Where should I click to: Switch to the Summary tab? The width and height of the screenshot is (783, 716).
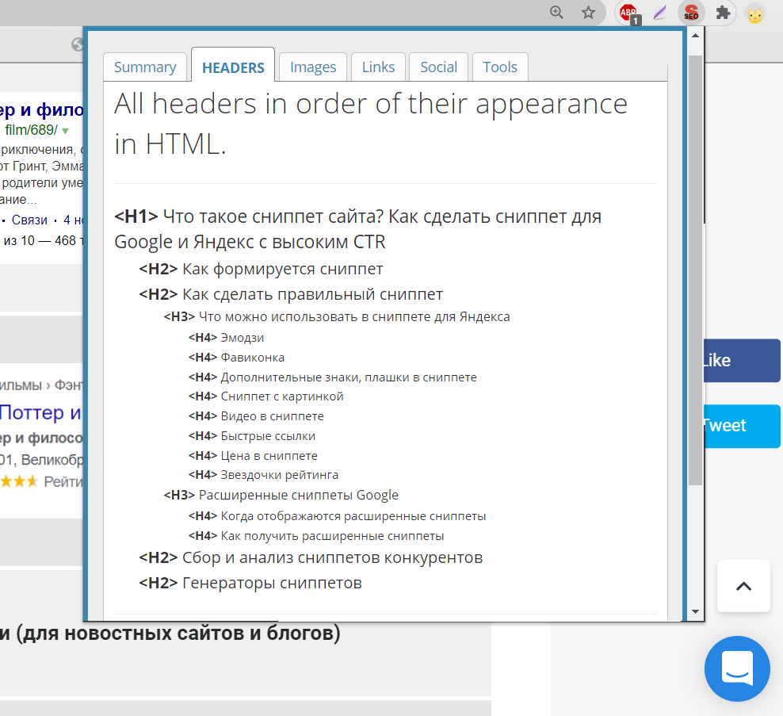(145, 67)
